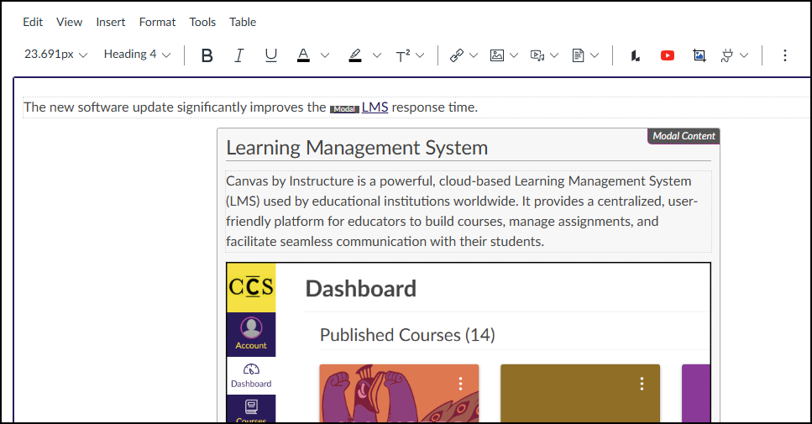Click the purple course card thumbnail
Screen dimensions: 812x424
pyautogui.click(x=696, y=393)
